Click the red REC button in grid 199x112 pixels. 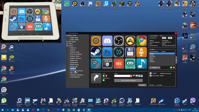pyautogui.click(x=119, y=63)
